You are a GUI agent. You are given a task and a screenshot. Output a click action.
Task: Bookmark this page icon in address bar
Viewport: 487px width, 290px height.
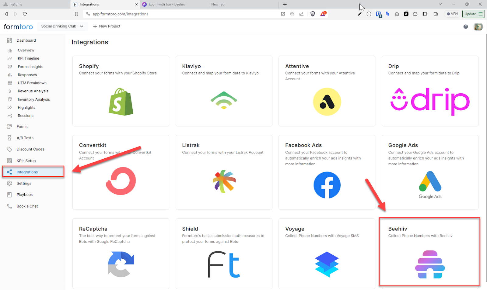pos(76,14)
